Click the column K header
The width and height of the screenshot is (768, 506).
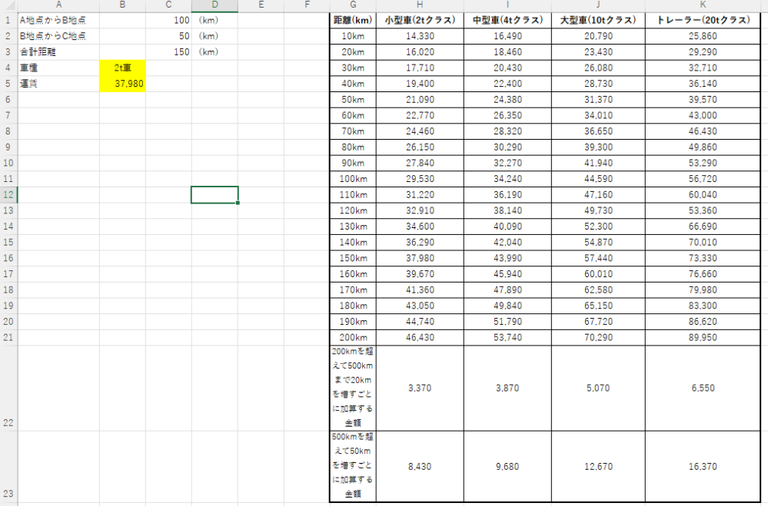tap(705, 5)
